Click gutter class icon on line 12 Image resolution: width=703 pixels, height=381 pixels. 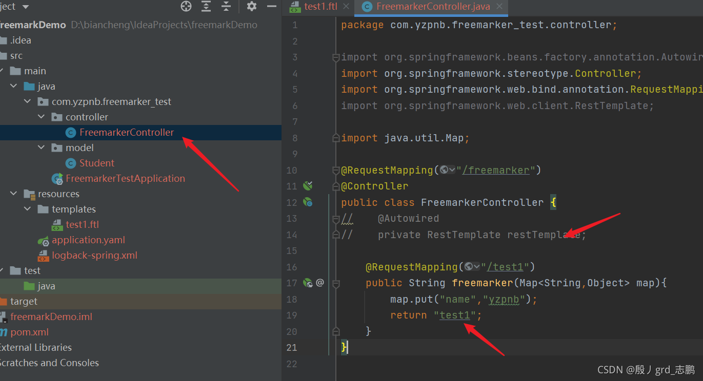[x=308, y=202]
